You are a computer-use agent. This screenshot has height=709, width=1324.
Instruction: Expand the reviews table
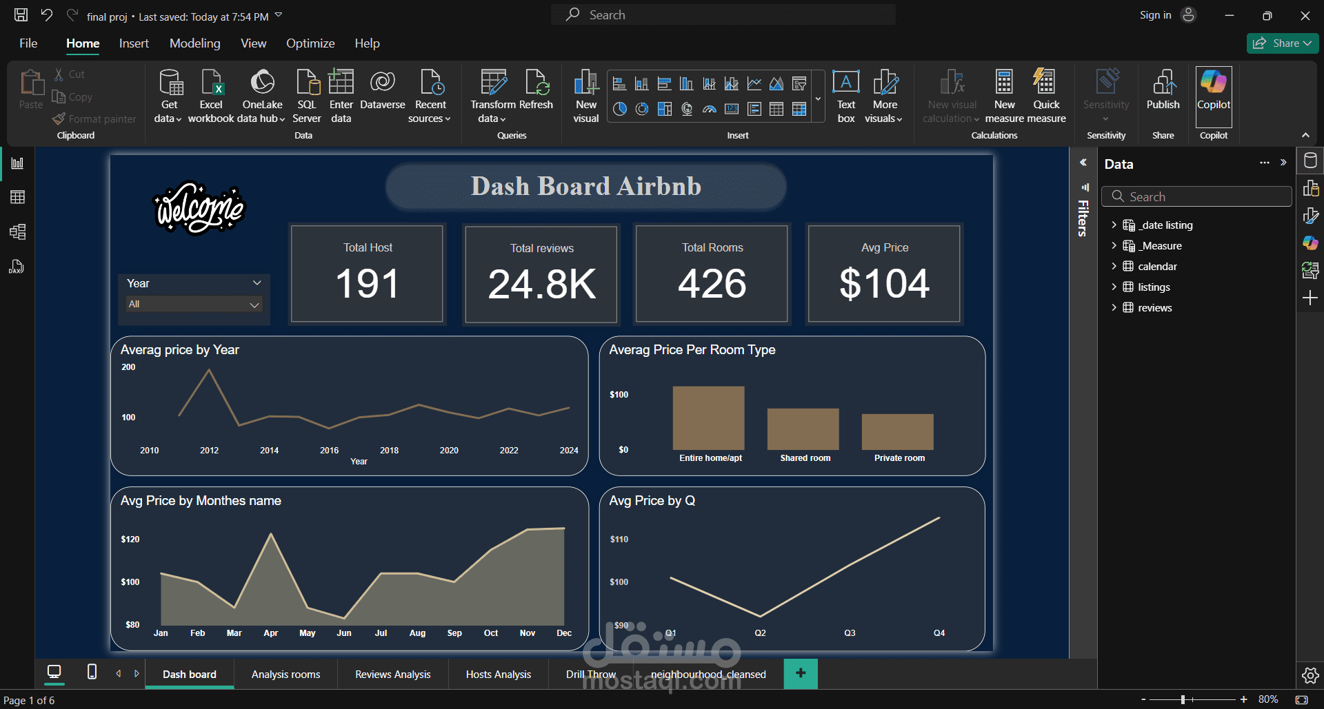[x=1114, y=307]
